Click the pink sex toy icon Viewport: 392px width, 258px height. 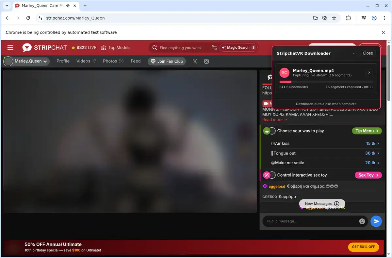pyautogui.click(x=267, y=175)
